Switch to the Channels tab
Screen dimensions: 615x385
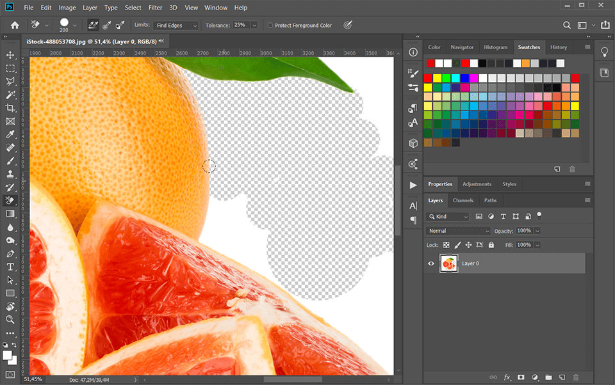463,200
